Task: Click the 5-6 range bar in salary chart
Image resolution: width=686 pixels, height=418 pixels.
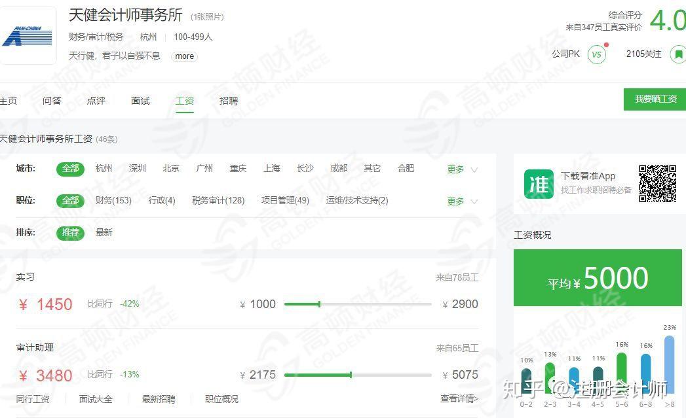Action: click(x=622, y=373)
